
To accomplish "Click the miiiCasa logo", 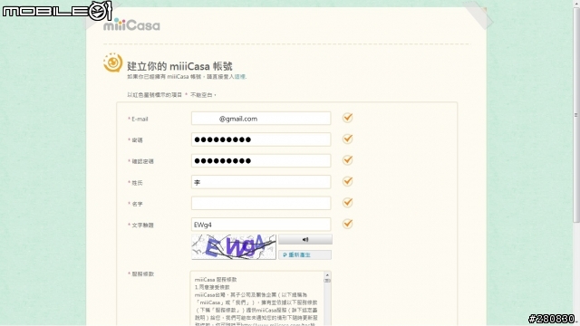I will point(131,24).
